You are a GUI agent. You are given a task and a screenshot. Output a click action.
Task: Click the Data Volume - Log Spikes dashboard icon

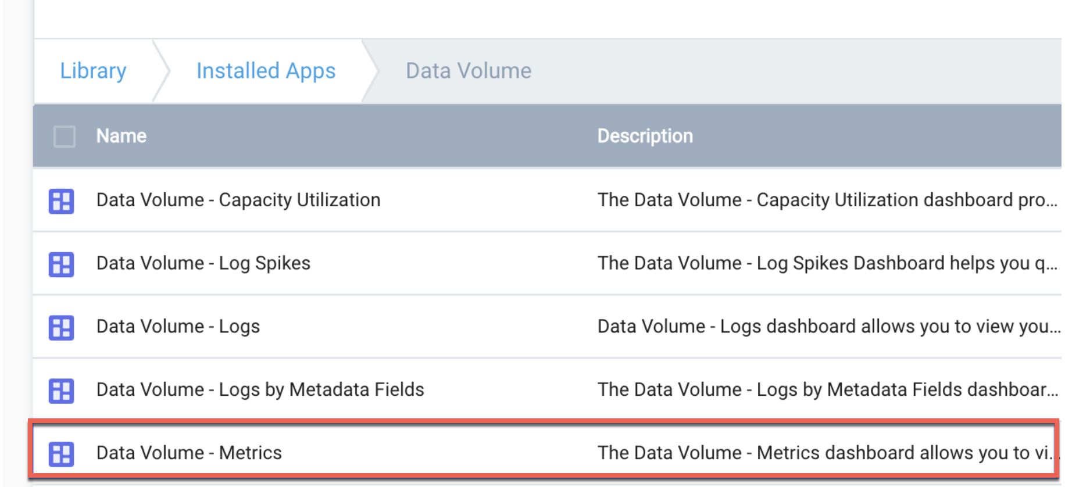[x=62, y=264]
